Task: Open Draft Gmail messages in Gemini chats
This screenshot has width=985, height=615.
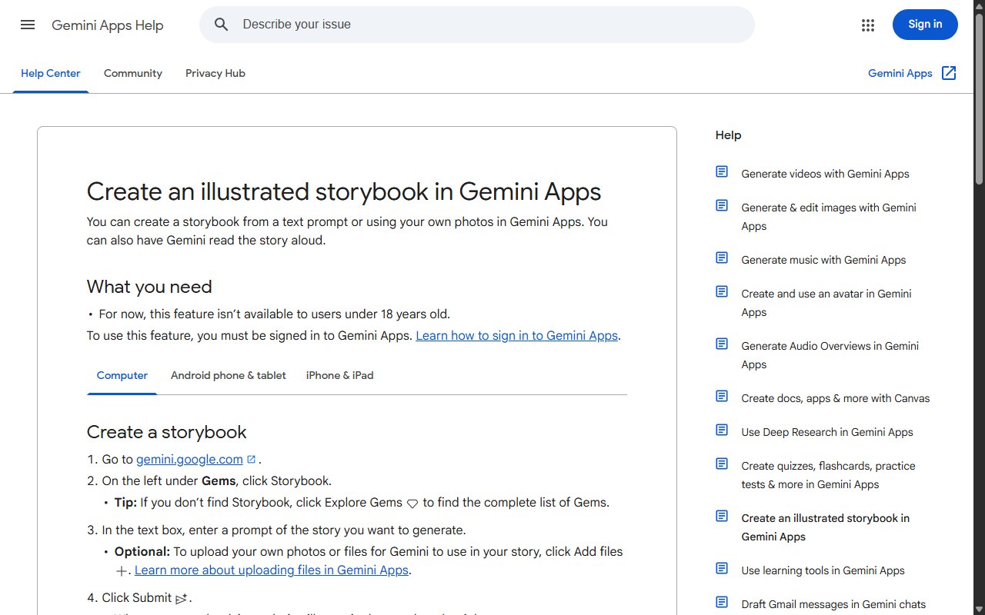Action: point(833,604)
